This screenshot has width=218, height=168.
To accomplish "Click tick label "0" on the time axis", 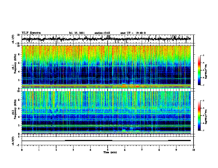I will click(22, 150).
